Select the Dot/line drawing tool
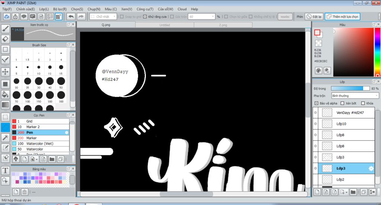Image resolution: width=381 pixels, height=205 pixels. click(x=5, y=60)
